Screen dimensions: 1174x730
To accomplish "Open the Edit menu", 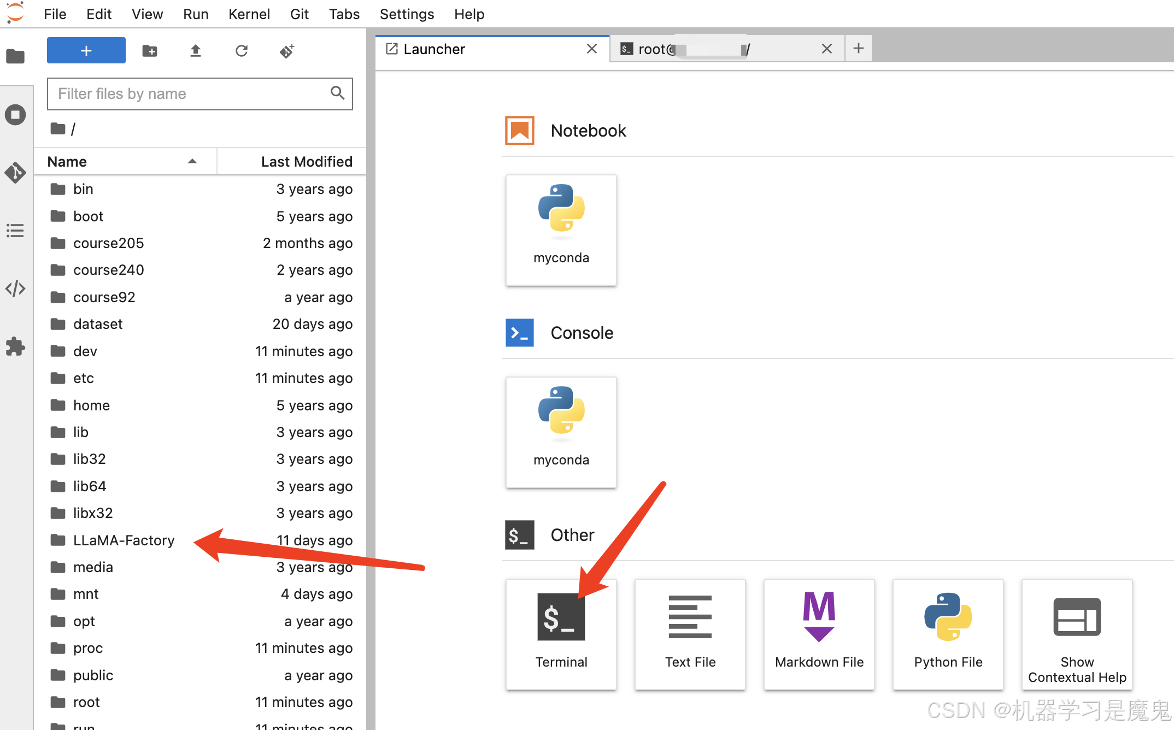I will click(x=99, y=14).
